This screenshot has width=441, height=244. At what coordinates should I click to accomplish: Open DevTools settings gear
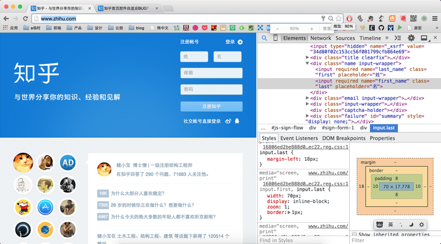pyautogui.click(x=411, y=38)
